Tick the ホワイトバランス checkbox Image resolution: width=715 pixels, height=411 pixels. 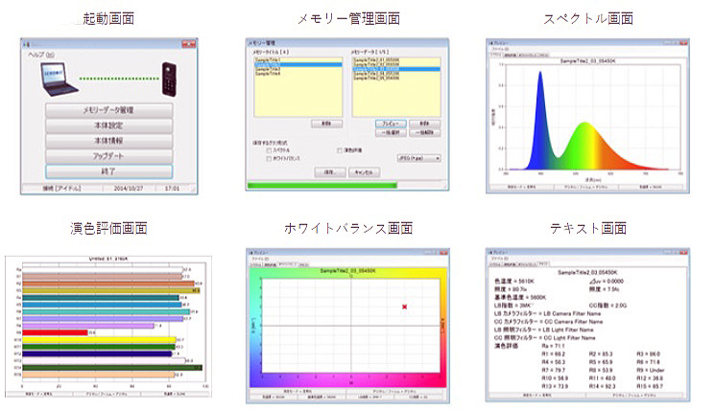(x=268, y=158)
